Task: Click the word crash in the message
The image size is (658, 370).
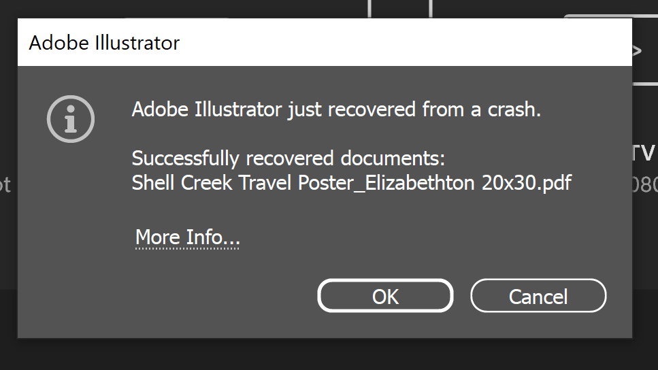Action: tap(514, 109)
